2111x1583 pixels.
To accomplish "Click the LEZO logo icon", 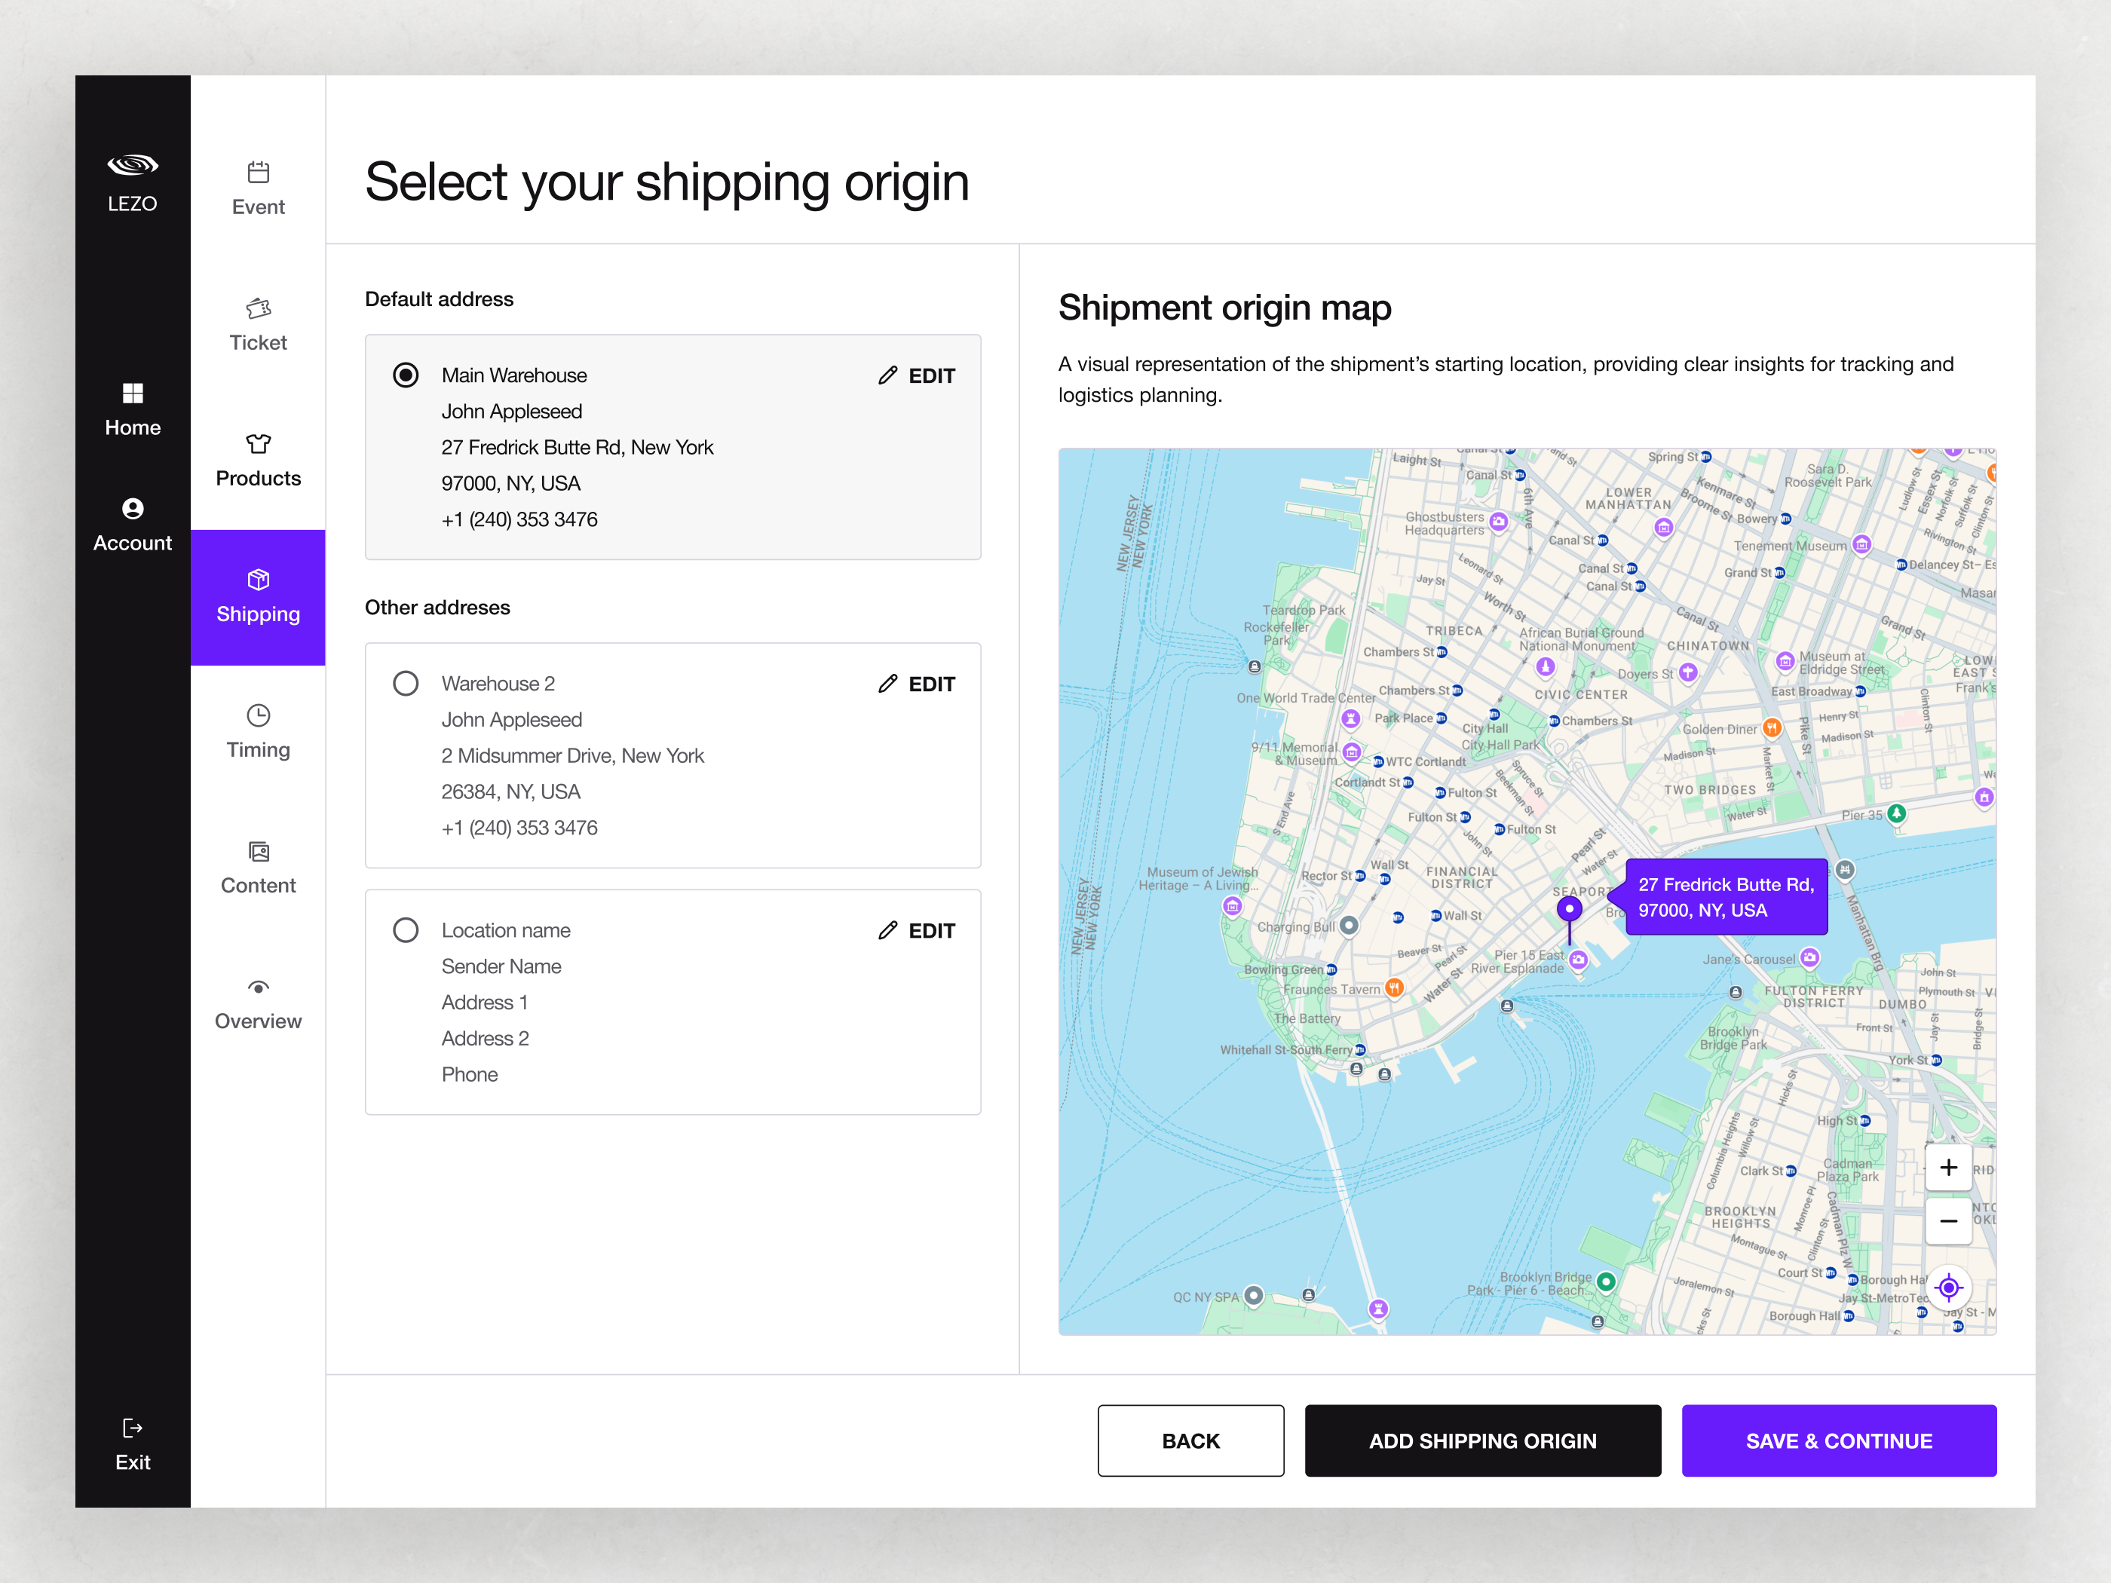I will pyautogui.click(x=132, y=163).
